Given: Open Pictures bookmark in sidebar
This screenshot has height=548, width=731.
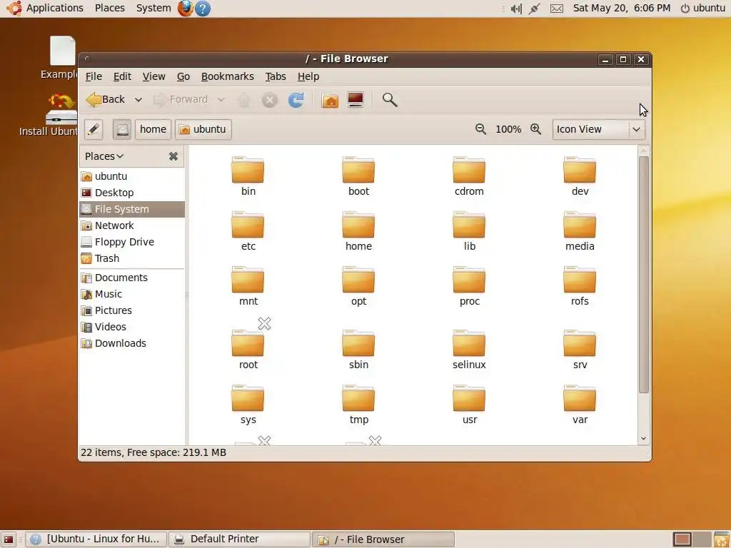Looking at the screenshot, I should tap(132, 310).
